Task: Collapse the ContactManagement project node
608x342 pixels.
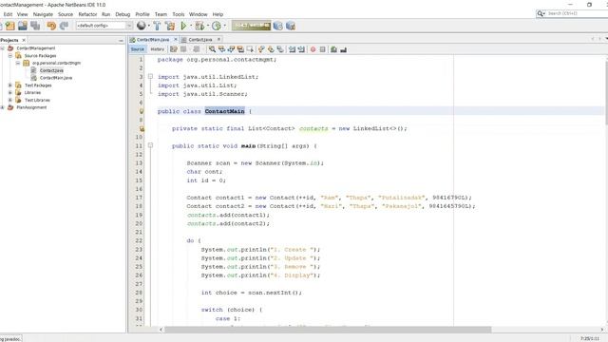Action: click(x=2, y=48)
